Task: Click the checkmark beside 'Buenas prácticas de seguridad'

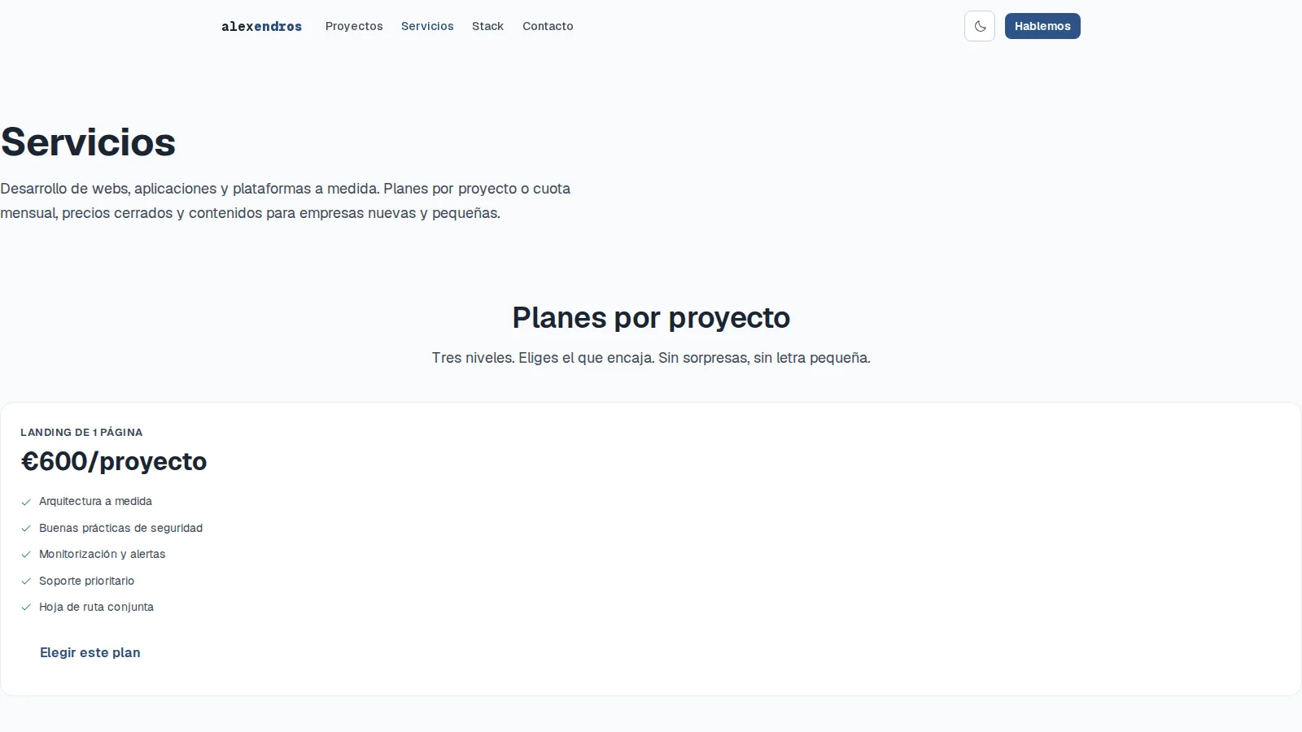Action: pos(26,529)
